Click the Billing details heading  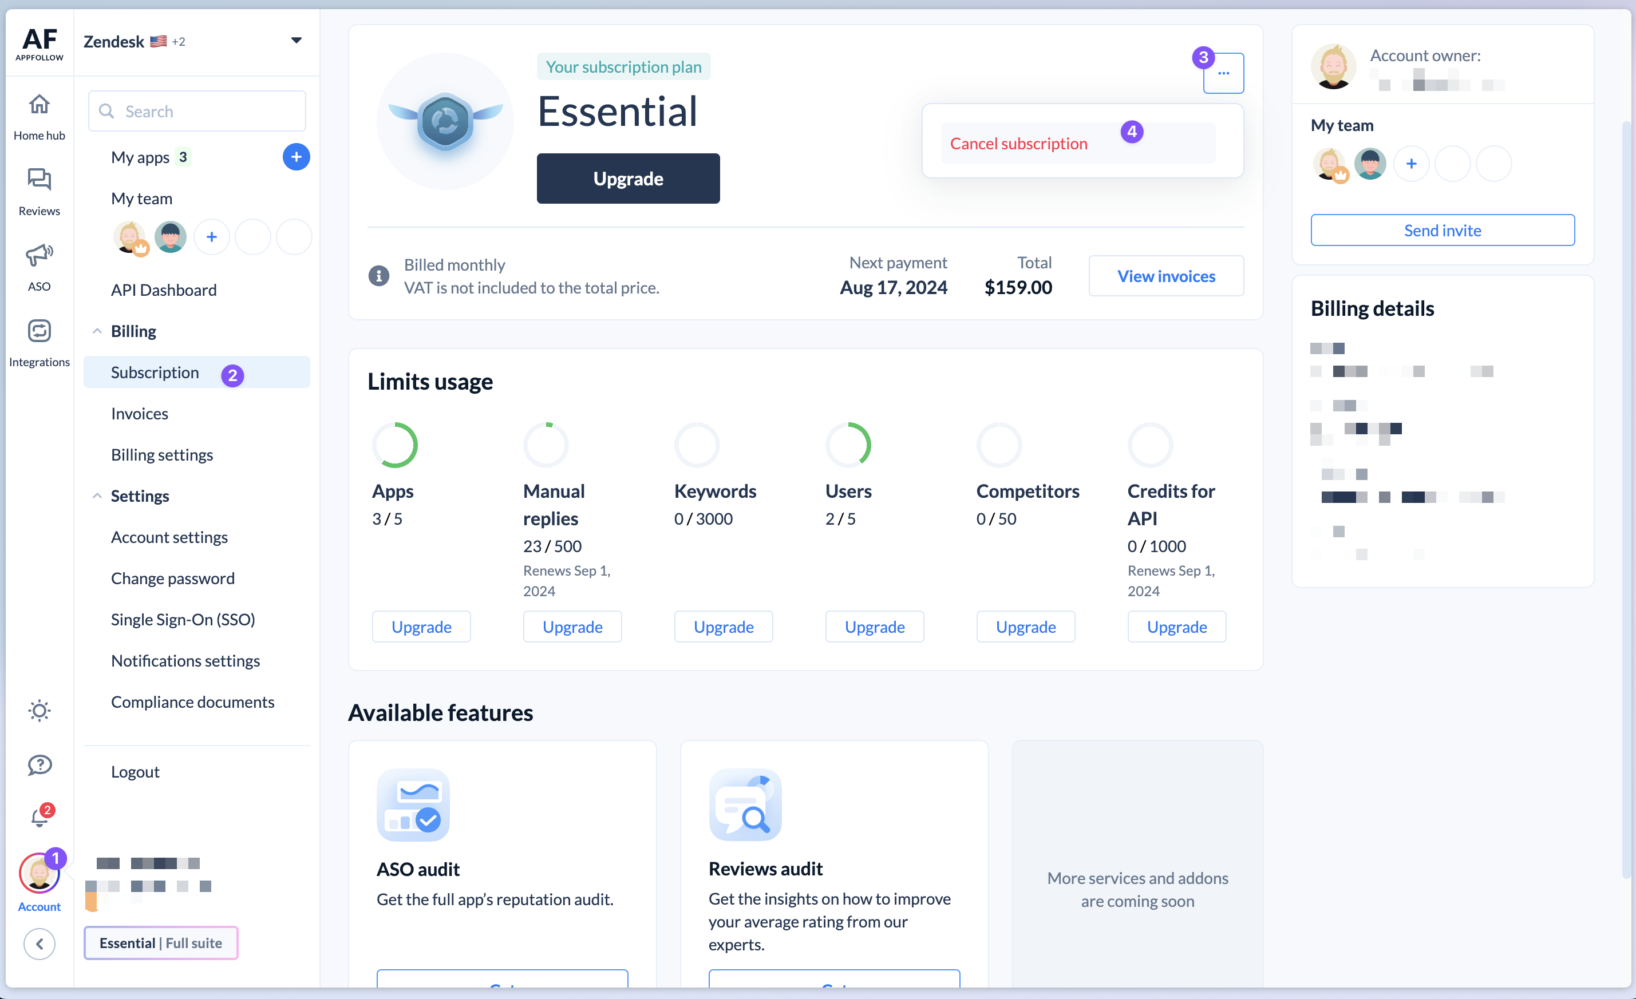[1373, 308]
